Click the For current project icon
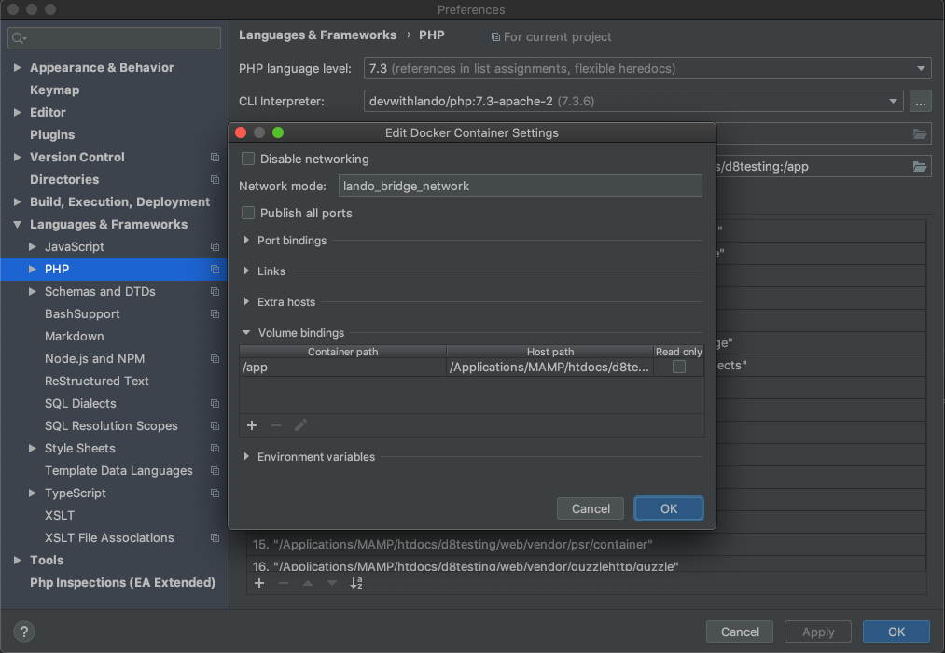The height and width of the screenshot is (653, 945). [x=495, y=37]
